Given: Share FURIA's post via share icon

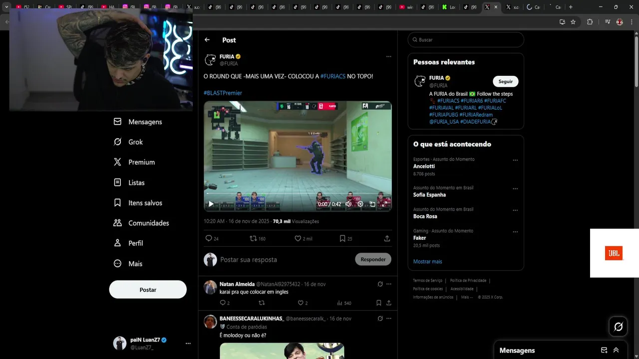Looking at the screenshot, I should [387, 238].
